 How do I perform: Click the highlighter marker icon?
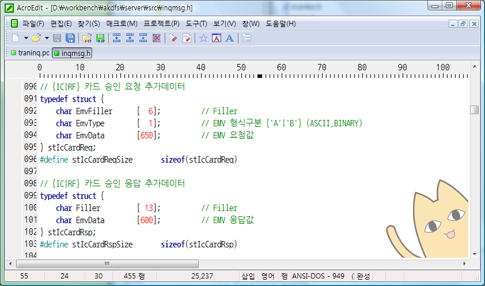pyautogui.click(x=173, y=38)
